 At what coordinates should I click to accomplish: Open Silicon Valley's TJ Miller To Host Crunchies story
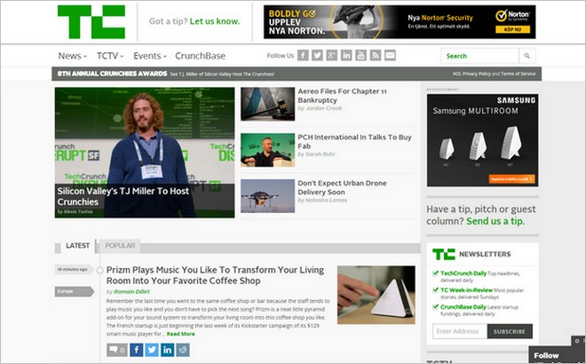tap(123, 196)
